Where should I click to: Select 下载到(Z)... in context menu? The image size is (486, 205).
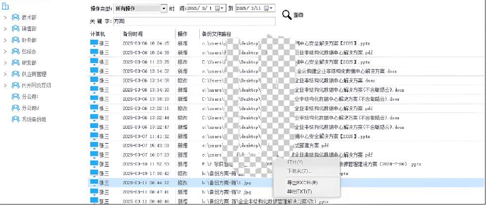click(299, 171)
